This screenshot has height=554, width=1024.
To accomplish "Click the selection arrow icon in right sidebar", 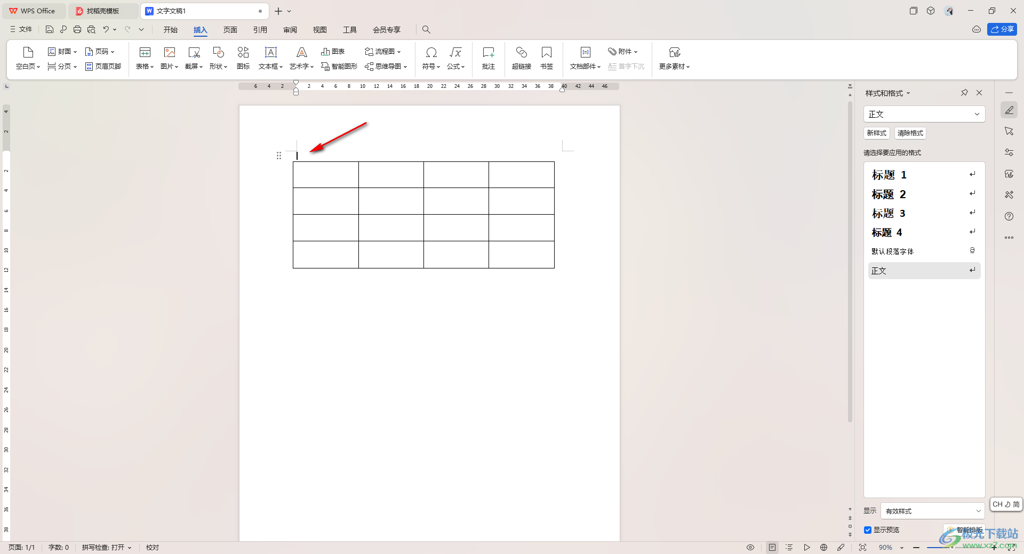I will click(x=1009, y=131).
